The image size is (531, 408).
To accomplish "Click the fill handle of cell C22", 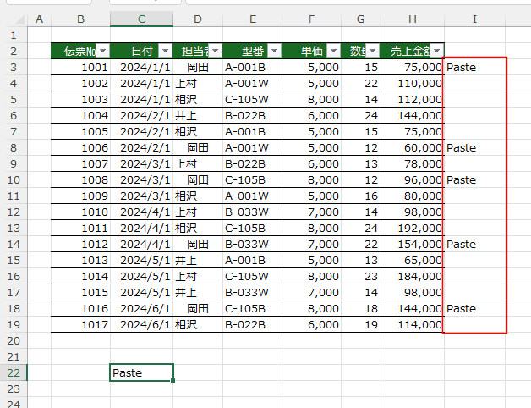I will 173,381.
